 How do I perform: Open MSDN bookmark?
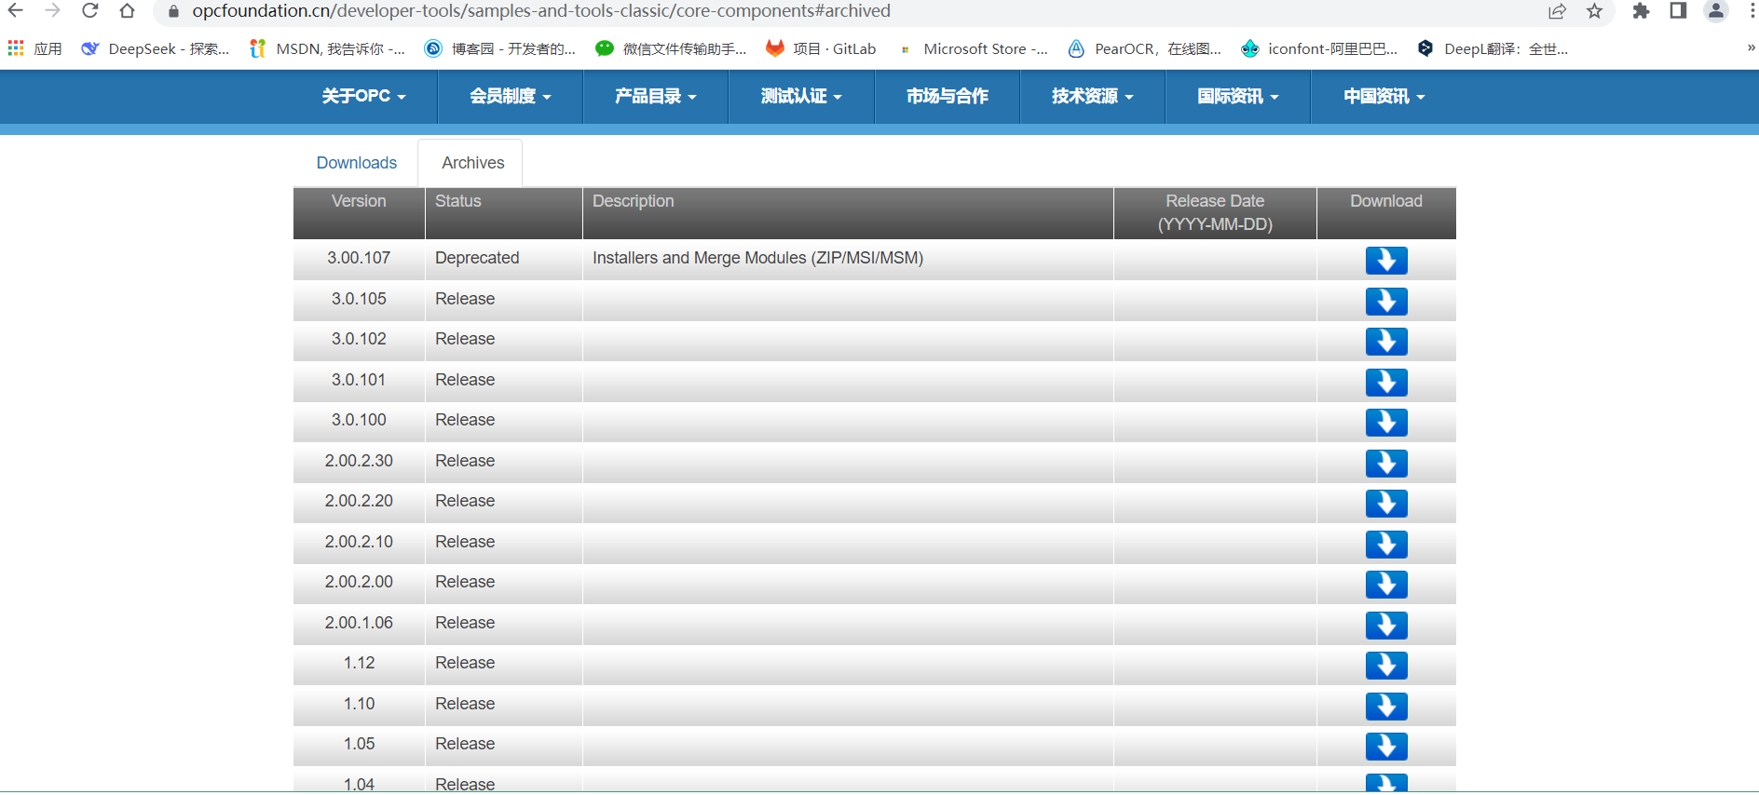click(327, 48)
